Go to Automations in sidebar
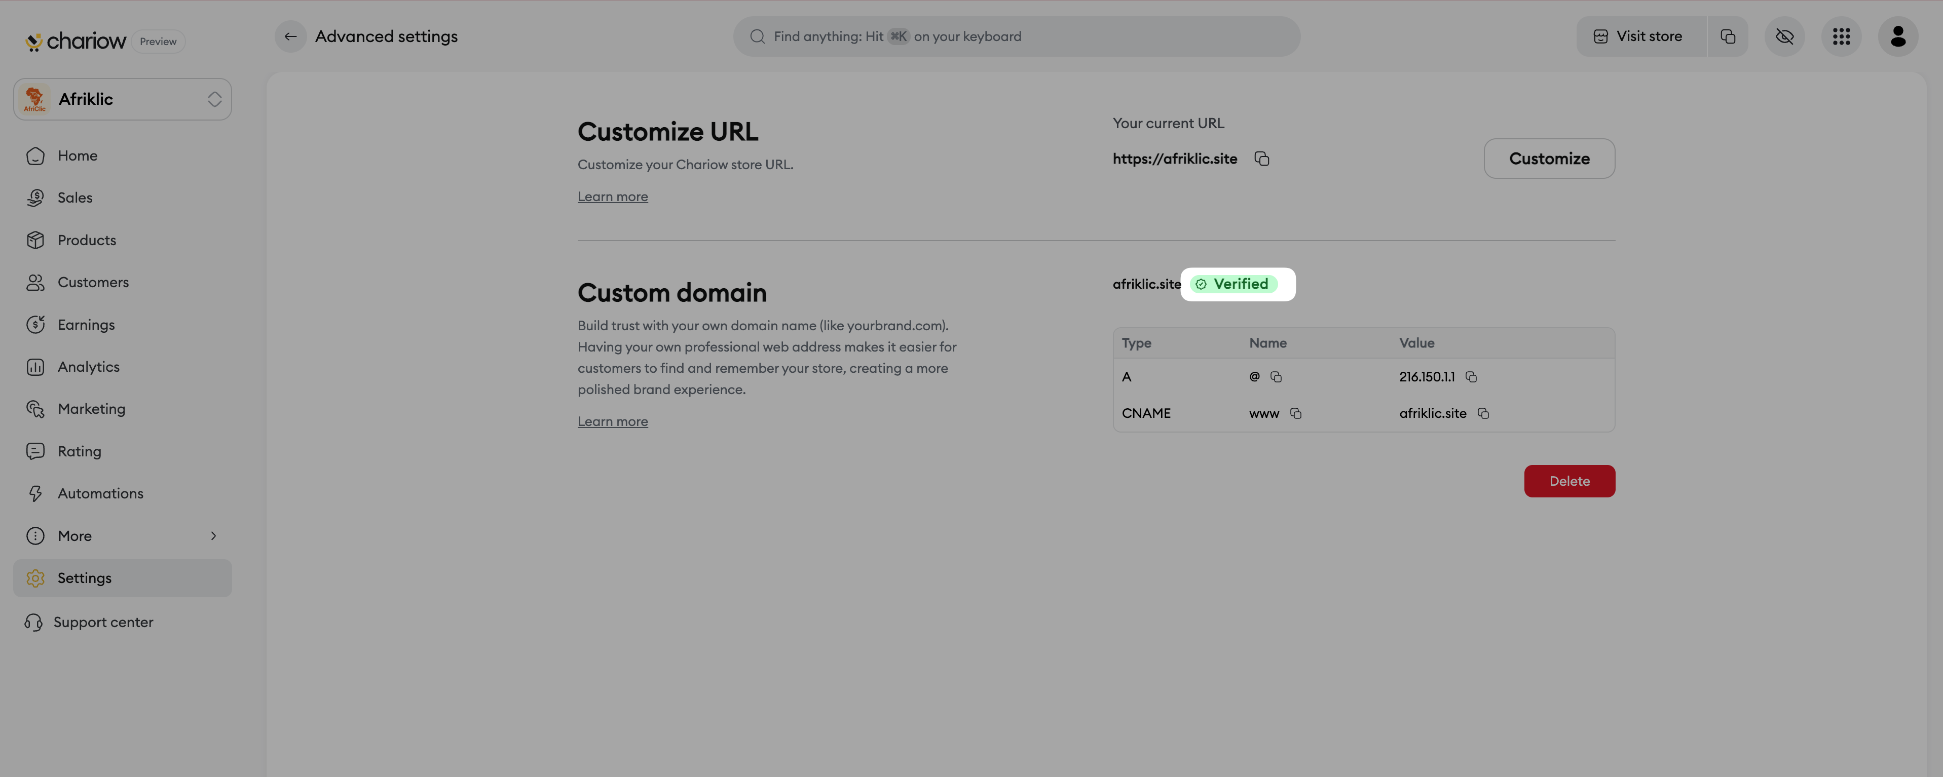 coord(100,494)
